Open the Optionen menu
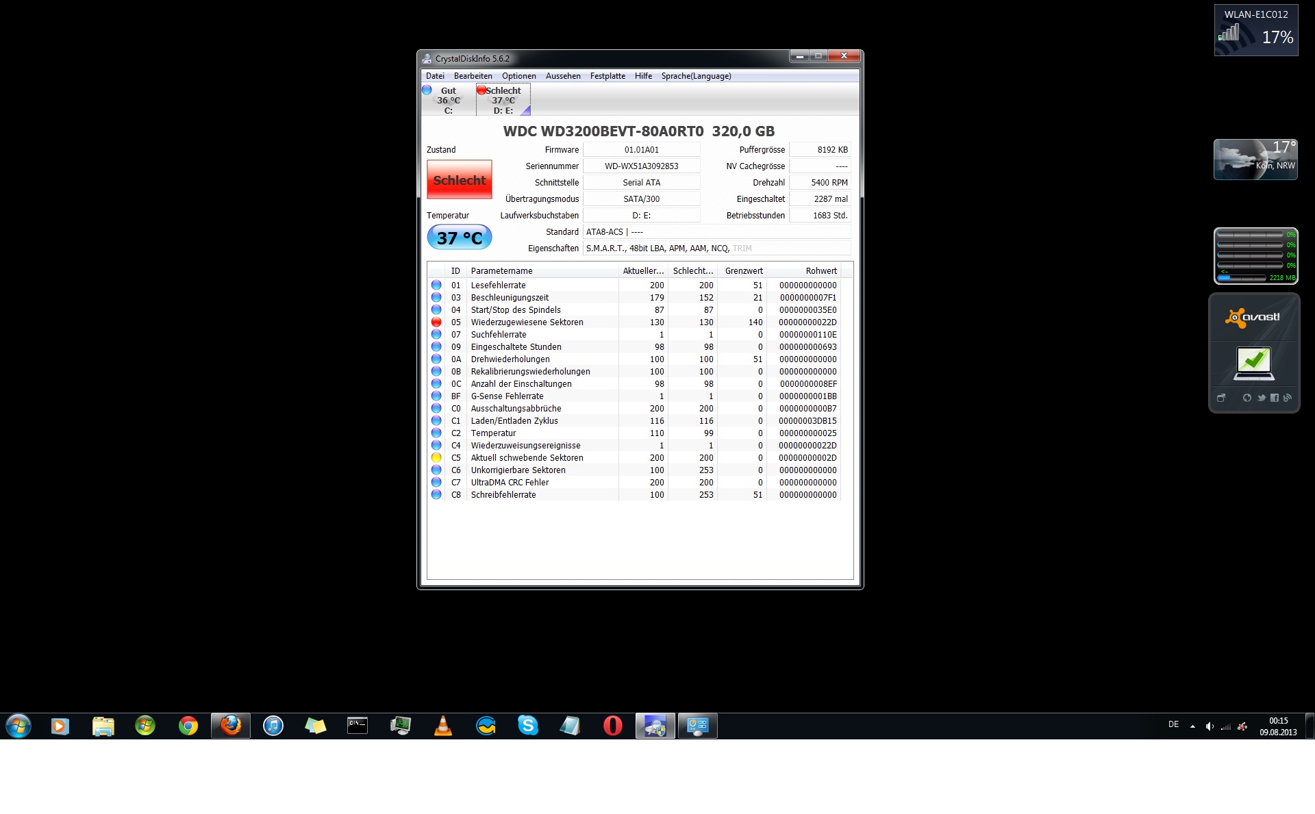This screenshot has width=1315, height=814. coord(518,76)
